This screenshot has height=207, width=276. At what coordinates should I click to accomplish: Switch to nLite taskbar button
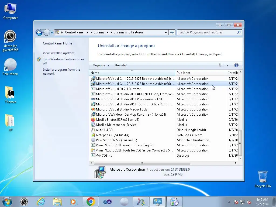141,202
